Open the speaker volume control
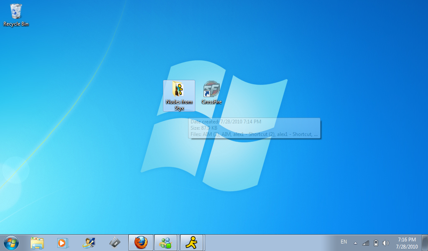This screenshot has height=251, width=428. (385, 243)
